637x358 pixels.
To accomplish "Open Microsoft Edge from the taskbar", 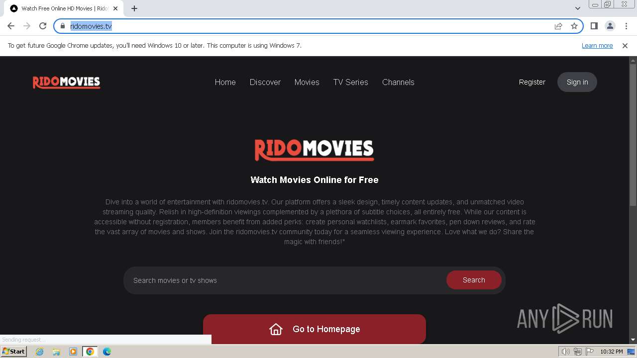I will point(107,352).
